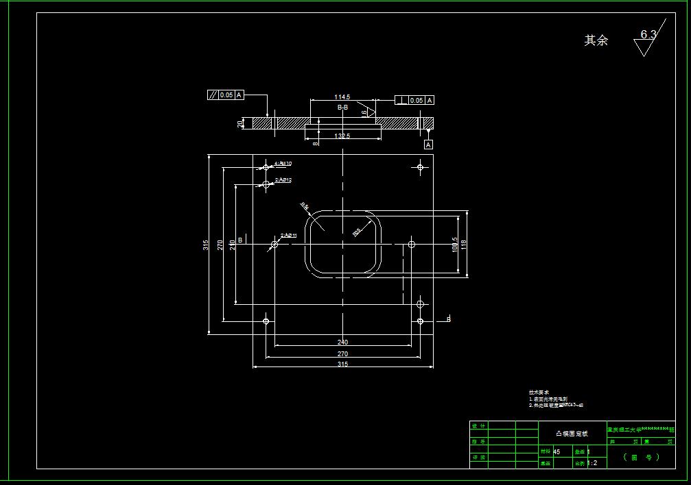This screenshot has width=691, height=485.
Task: Select the radius label inside the rounded pocket
Action: 357,232
